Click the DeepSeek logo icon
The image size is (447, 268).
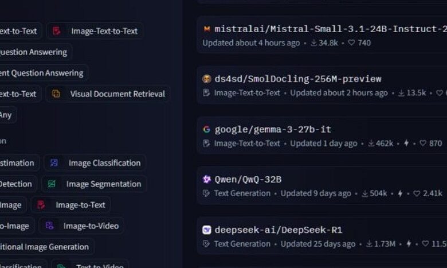click(207, 230)
